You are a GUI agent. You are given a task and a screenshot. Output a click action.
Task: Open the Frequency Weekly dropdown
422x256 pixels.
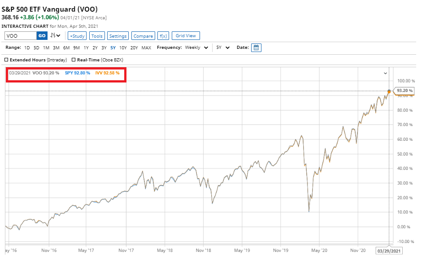coord(196,48)
